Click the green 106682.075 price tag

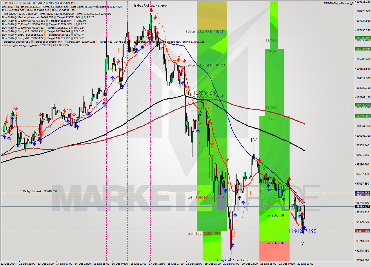[x=363, y=38]
